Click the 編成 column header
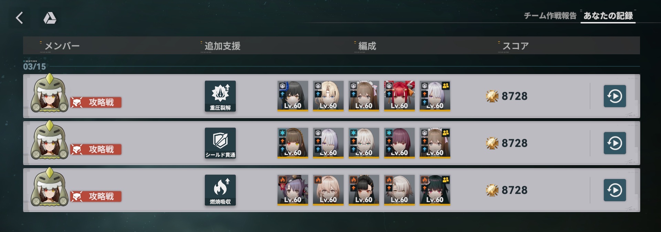The width and height of the screenshot is (661, 232). tap(367, 46)
